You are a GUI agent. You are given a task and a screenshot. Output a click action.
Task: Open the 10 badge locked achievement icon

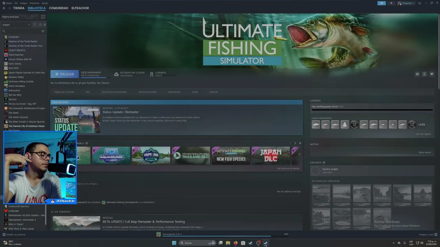(x=354, y=125)
